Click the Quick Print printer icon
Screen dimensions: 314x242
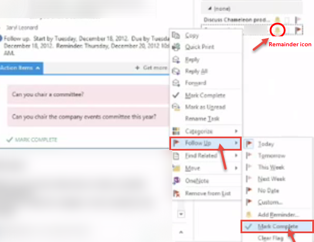tap(176, 47)
